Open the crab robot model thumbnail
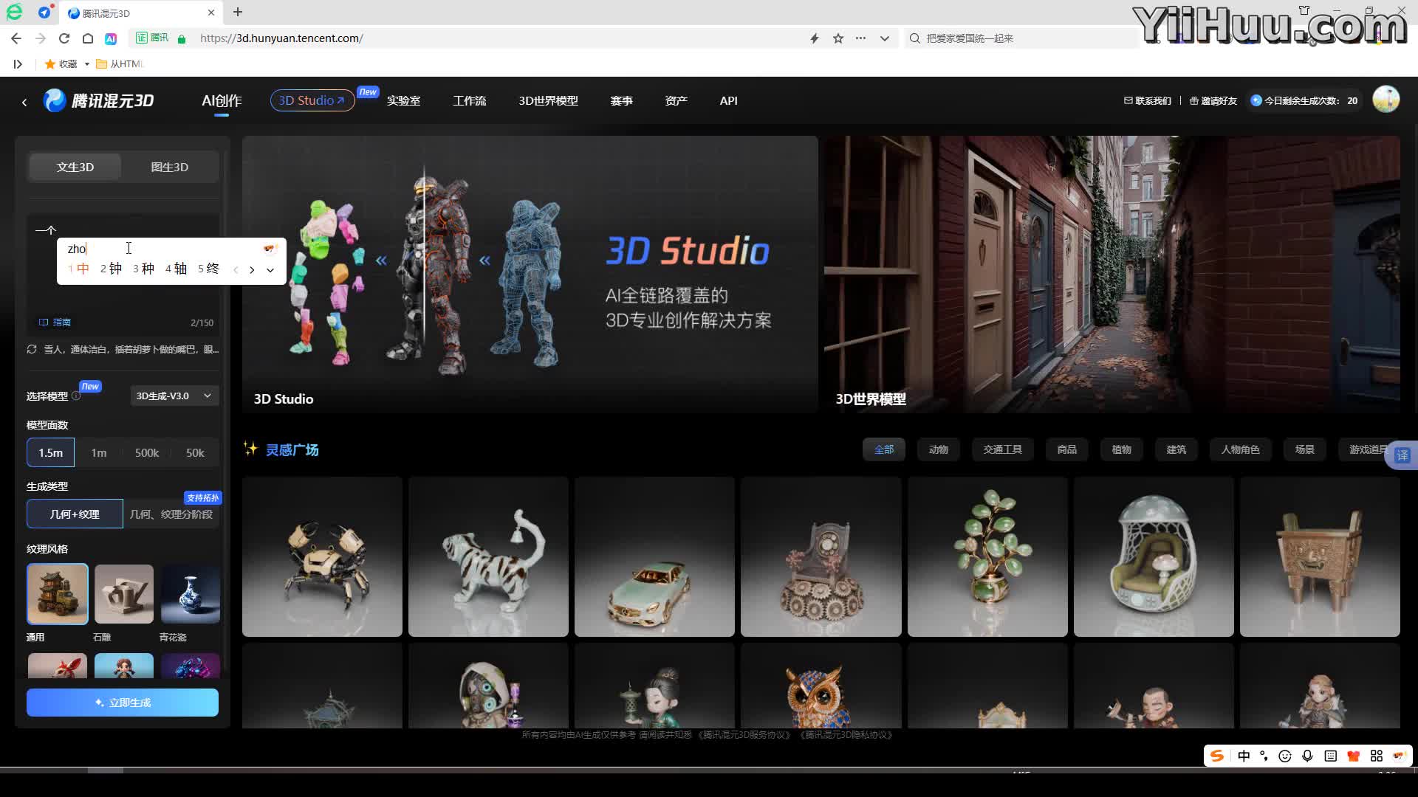Image resolution: width=1418 pixels, height=797 pixels. click(322, 556)
